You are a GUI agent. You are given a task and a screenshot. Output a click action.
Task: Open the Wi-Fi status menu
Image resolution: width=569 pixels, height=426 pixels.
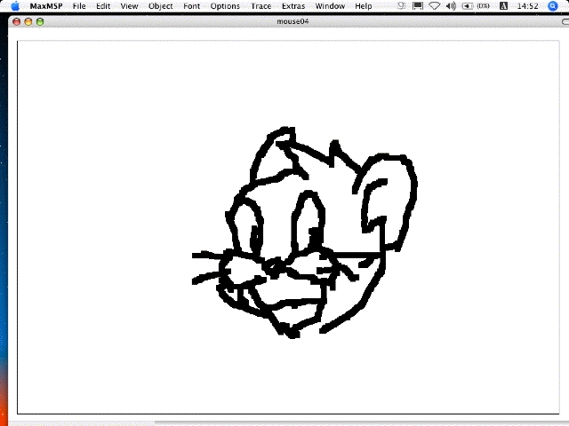(434, 6)
